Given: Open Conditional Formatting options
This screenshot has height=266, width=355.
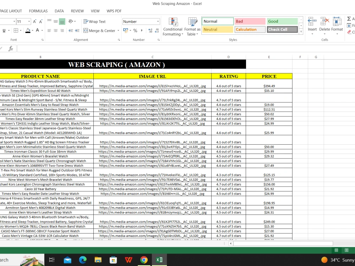Looking at the screenshot, I should click(173, 27).
